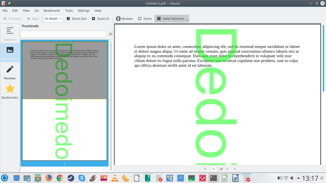This screenshot has height=183, width=326.
Task: Open the Writer document app in the taskbar
Action: pyautogui.click(x=236, y=178)
